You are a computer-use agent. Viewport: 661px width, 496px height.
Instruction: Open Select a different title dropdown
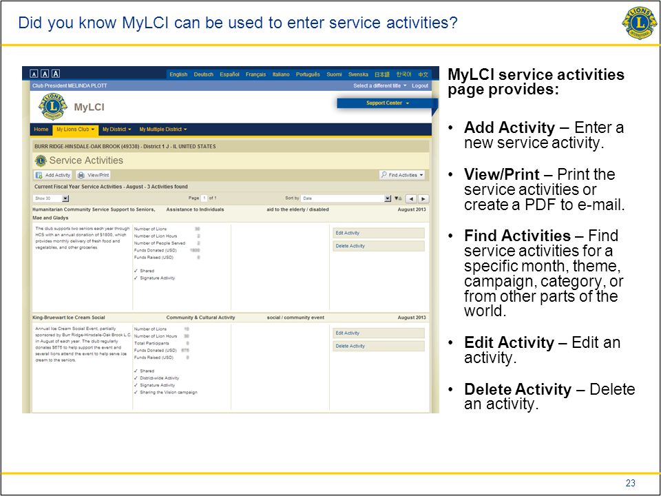pos(380,85)
